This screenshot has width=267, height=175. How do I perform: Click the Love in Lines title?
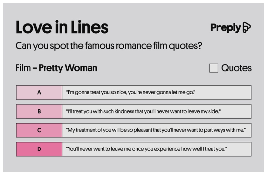pyautogui.click(x=62, y=27)
